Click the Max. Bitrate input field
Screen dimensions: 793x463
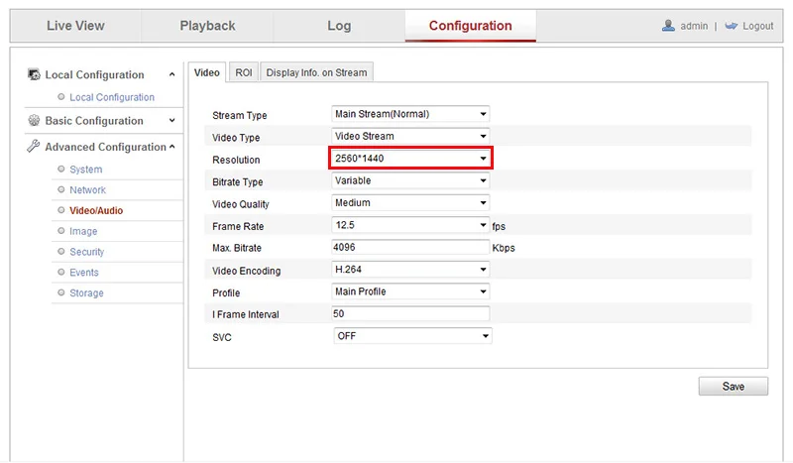point(410,247)
